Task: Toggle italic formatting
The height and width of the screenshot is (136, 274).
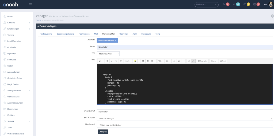Action: tap(112, 61)
